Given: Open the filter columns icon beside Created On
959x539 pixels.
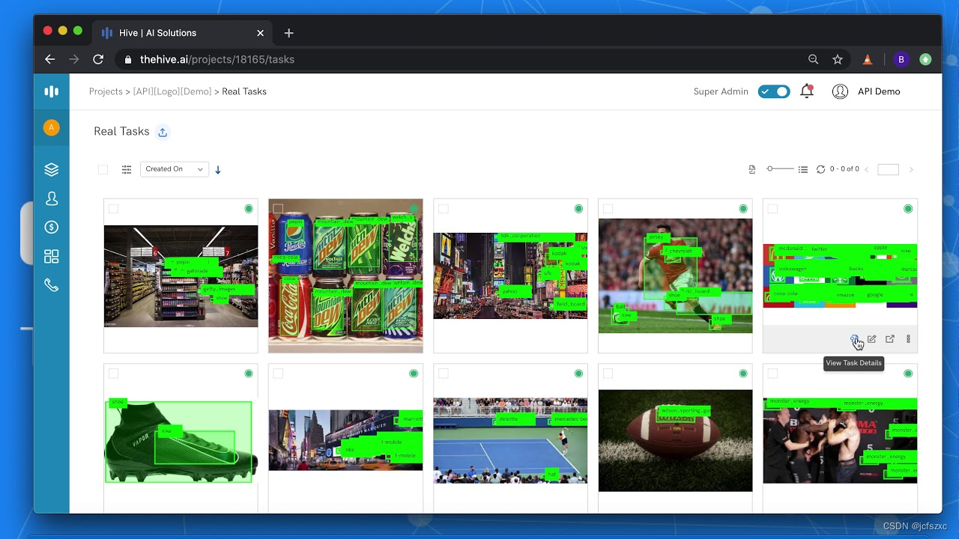Looking at the screenshot, I should click(x=127, y=170).
